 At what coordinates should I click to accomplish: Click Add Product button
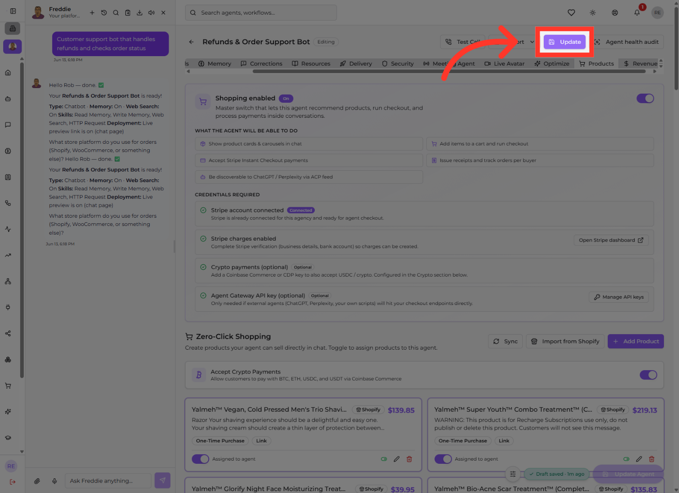pos(636,341)
